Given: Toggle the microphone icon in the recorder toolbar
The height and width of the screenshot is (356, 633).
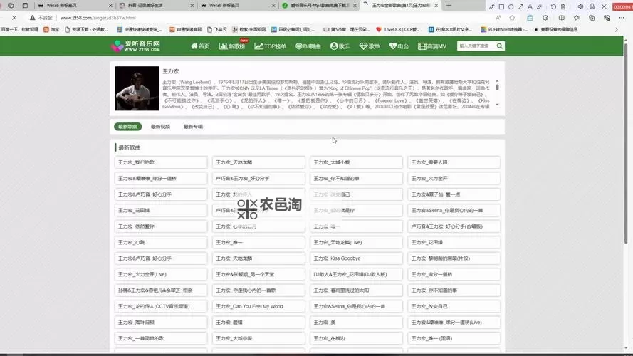Looking at the screenshot, I should 592,6.
